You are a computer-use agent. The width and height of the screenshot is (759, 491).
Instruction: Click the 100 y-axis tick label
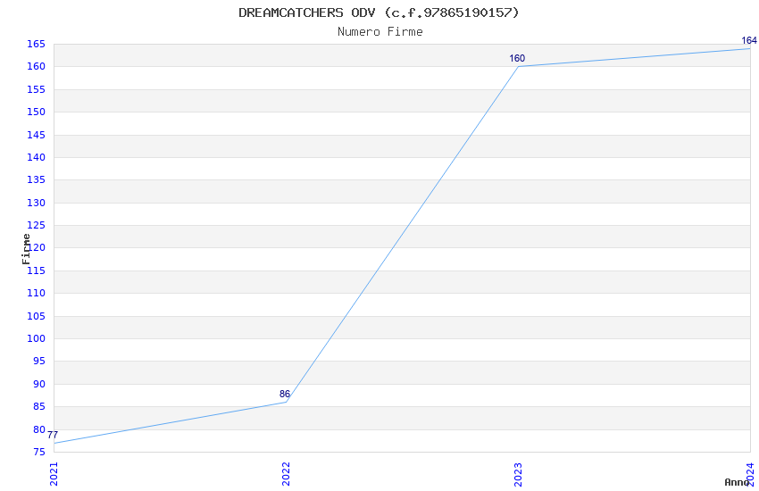(37, 339)
